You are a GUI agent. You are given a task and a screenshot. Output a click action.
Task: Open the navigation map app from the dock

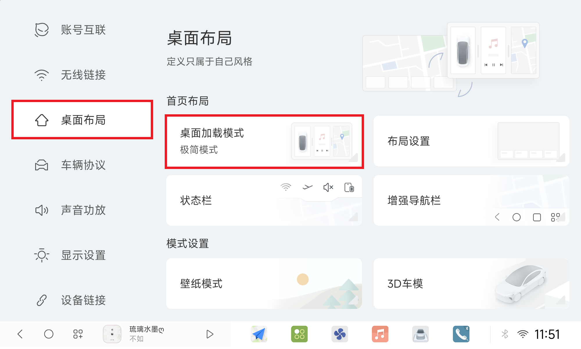coord(259,334)
